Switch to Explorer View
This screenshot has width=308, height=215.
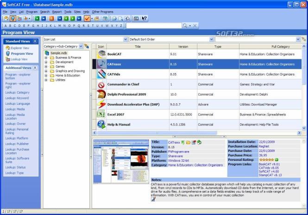click(19, 48)
